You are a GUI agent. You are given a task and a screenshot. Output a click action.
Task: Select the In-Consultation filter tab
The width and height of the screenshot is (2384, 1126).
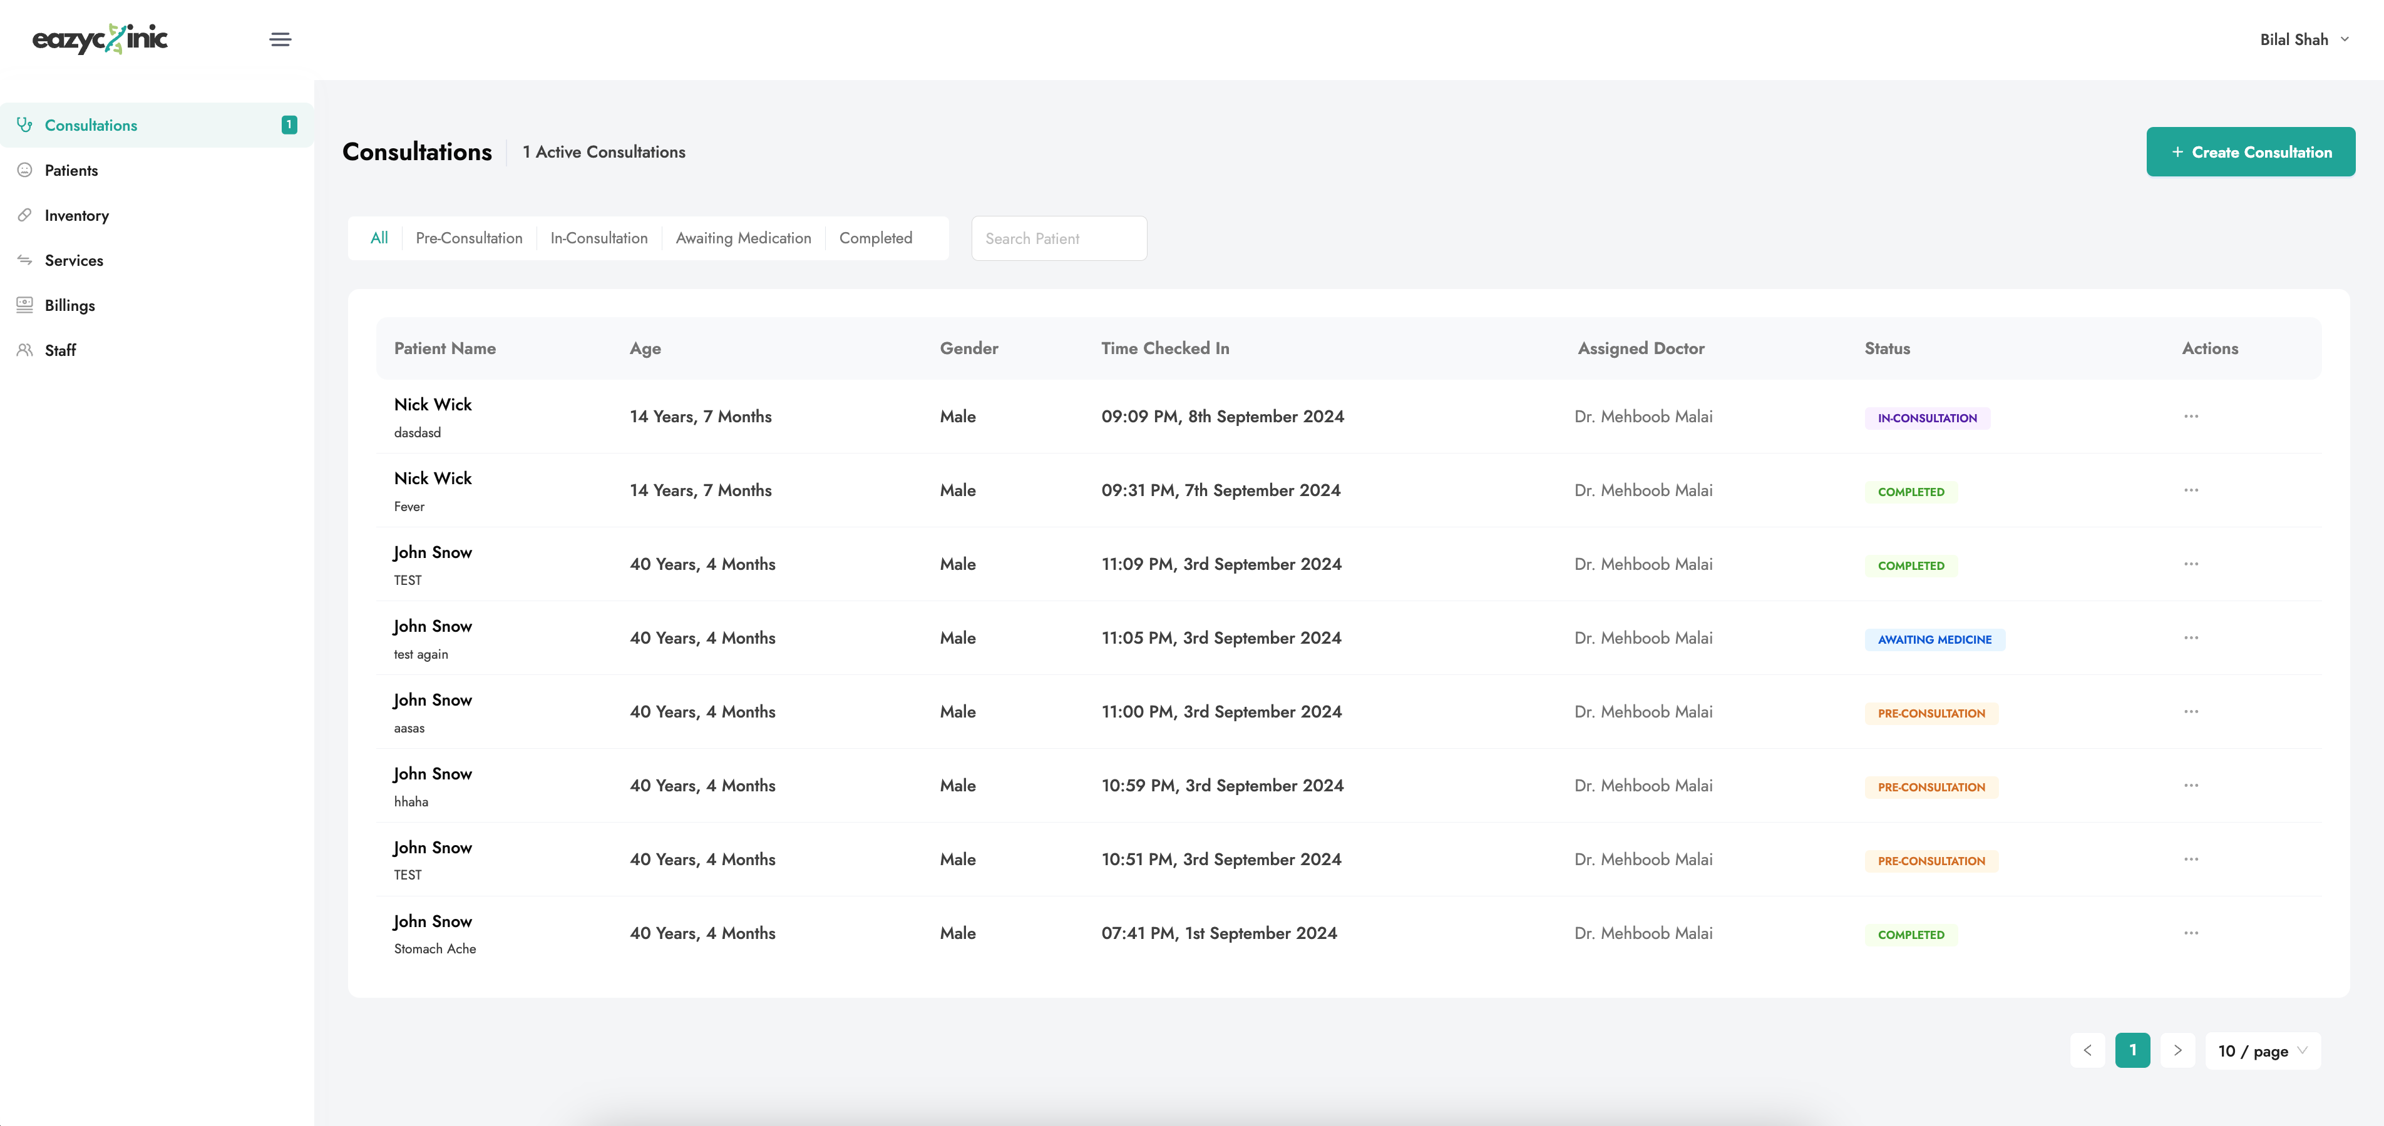[599, 238]
